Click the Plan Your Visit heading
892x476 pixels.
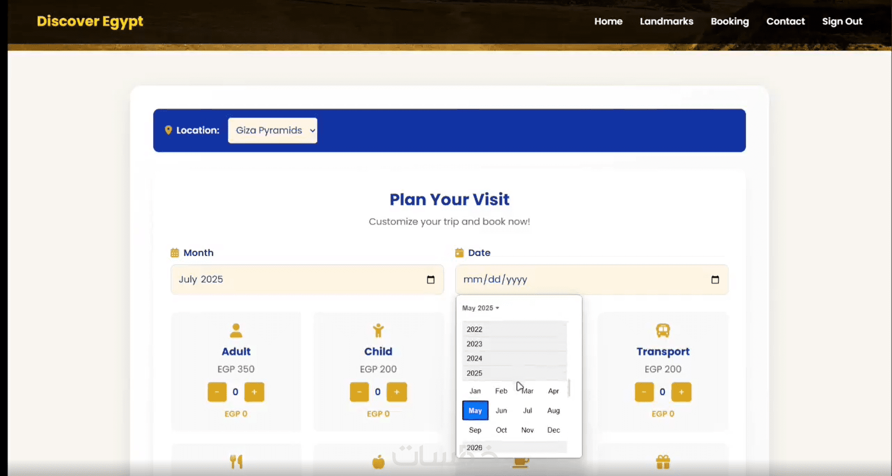(x=449, y=199)
